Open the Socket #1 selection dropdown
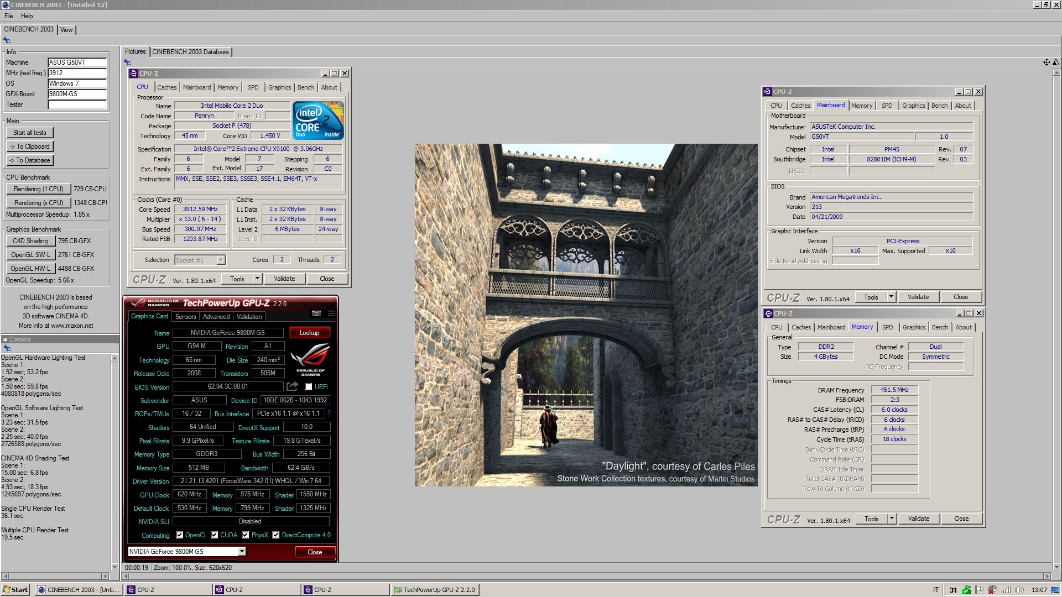 coord(221,260)
